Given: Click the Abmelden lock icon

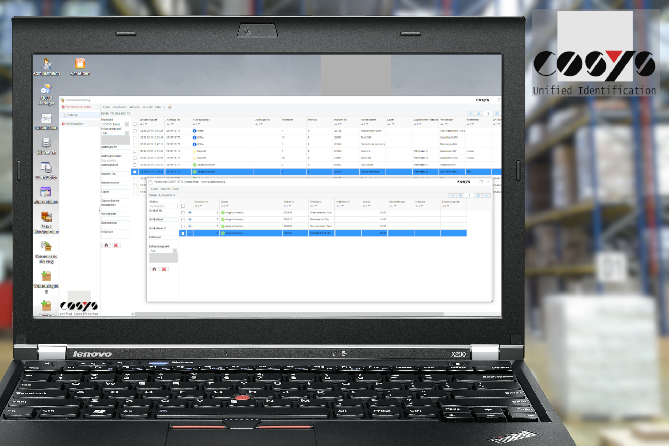Looking at the screenshot, I should pyautogui.click(x=80, y=64).
